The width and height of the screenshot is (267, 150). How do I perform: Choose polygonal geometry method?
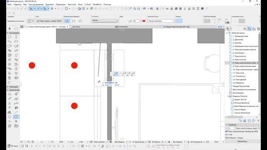tap(67, 21)
